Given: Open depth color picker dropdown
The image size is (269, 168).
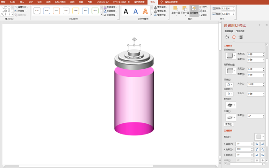Looking at the screenshot, I should click(230, 84).
